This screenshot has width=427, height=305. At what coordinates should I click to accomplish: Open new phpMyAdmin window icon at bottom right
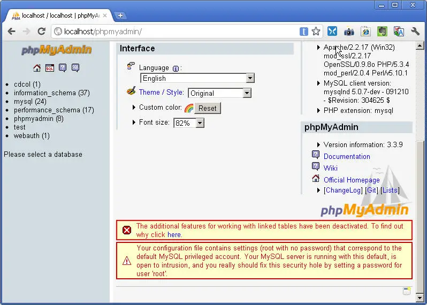407,291
